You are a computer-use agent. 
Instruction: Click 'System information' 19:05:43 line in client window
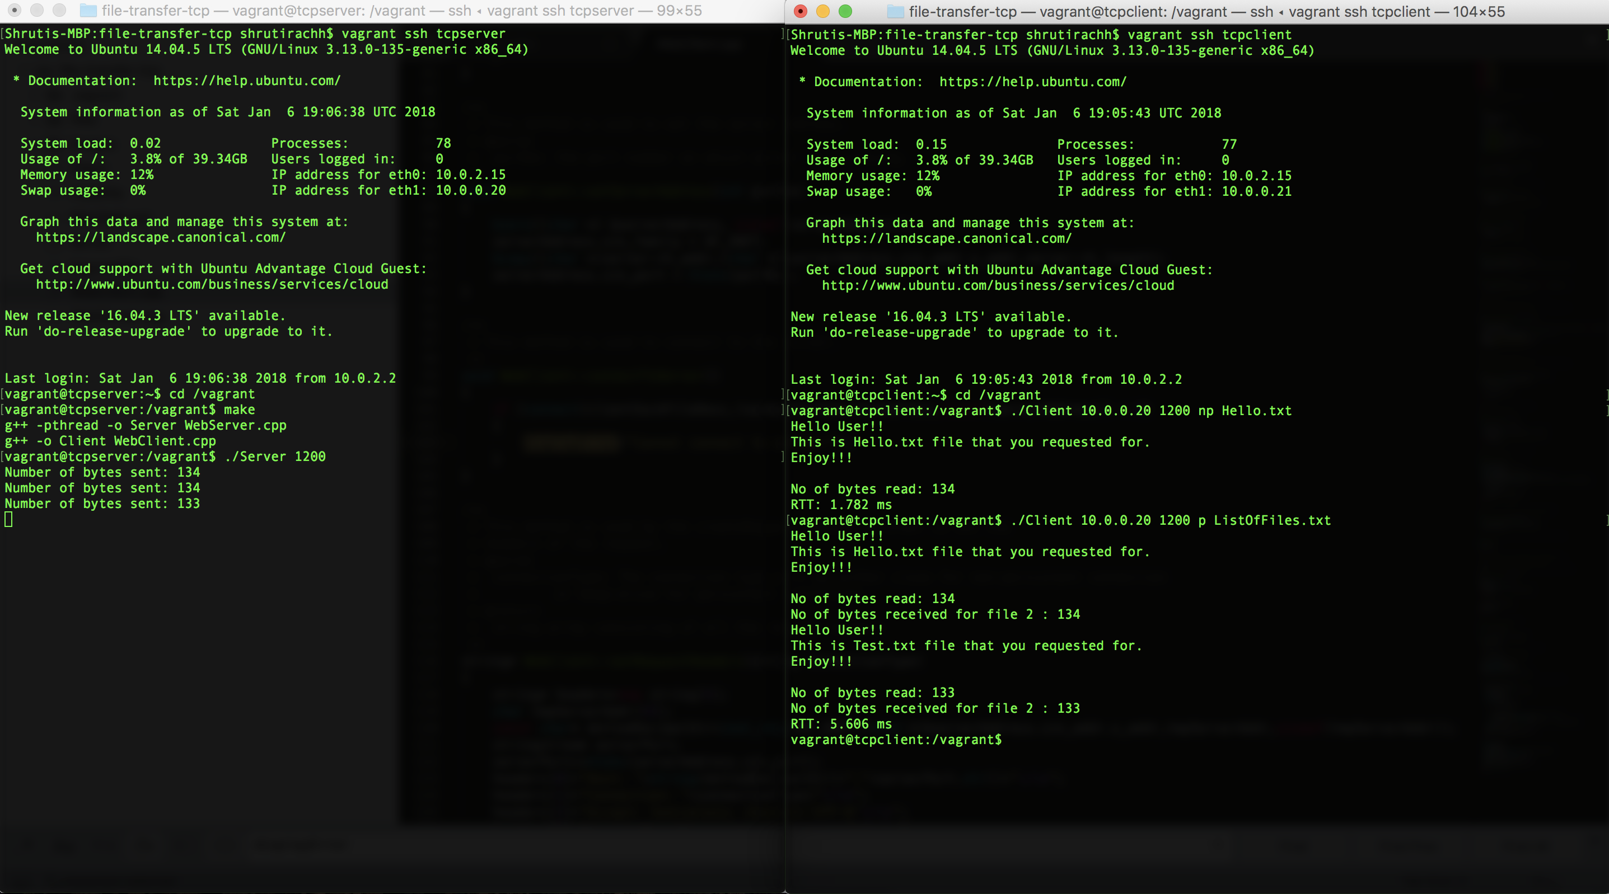[1013, 113]
